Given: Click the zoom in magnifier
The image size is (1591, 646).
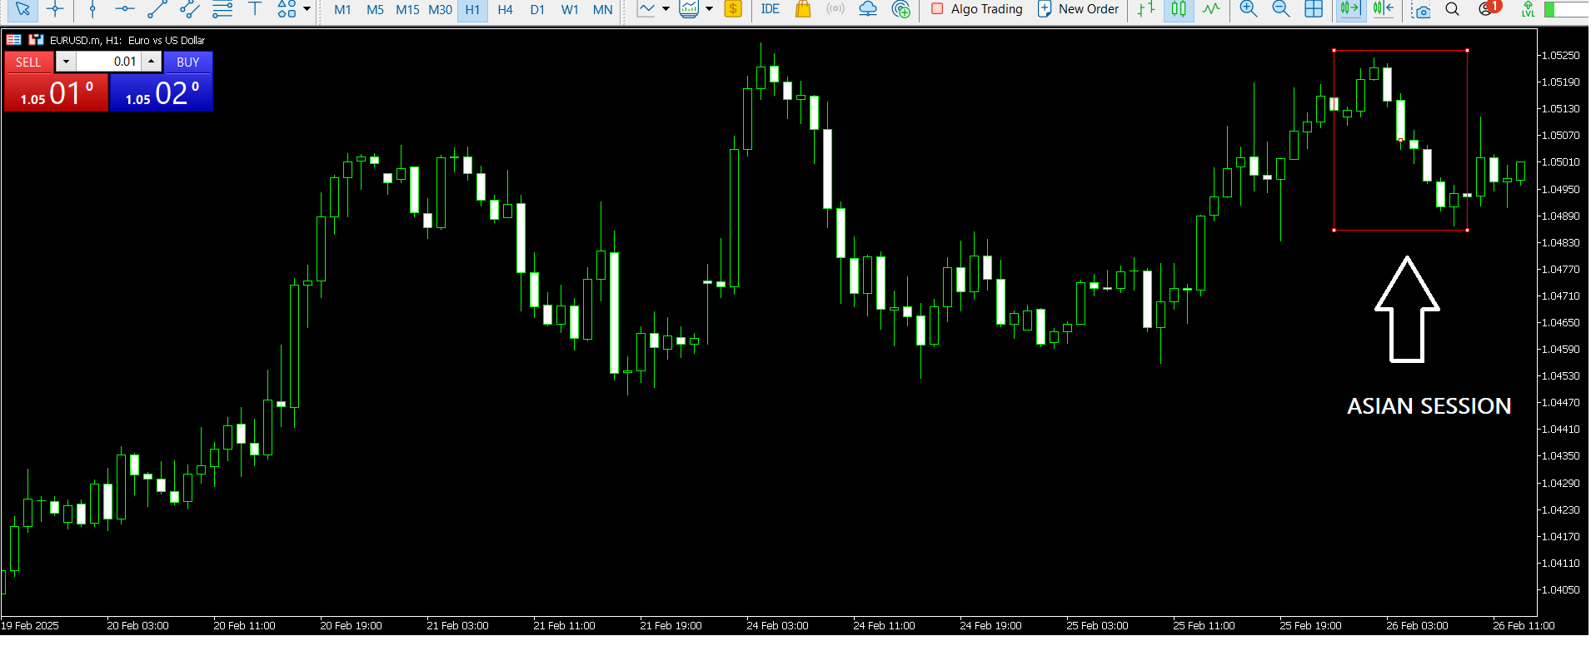Looking at the screenshot, I should pyautogui.click(x=1248, y=9).
